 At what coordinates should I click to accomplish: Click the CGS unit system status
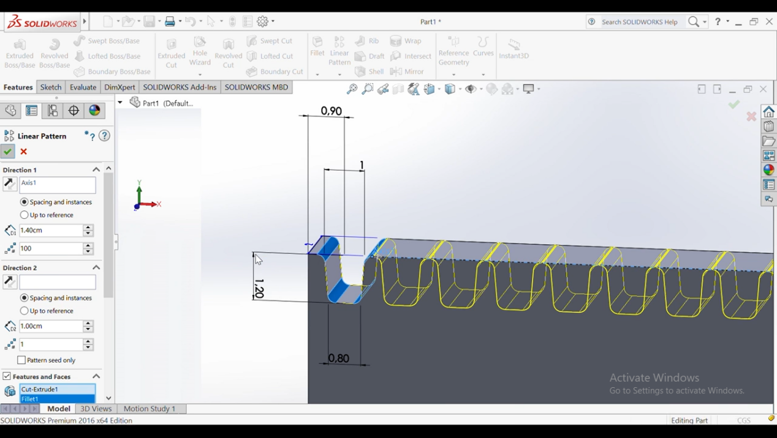743,420
